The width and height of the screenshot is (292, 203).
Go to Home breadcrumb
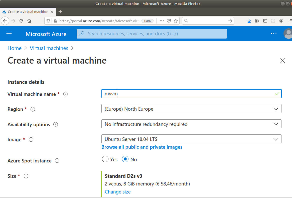15,48
